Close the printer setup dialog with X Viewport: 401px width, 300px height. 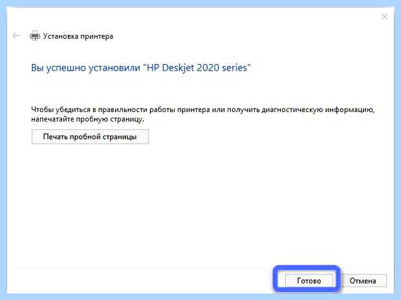(384, 17)
